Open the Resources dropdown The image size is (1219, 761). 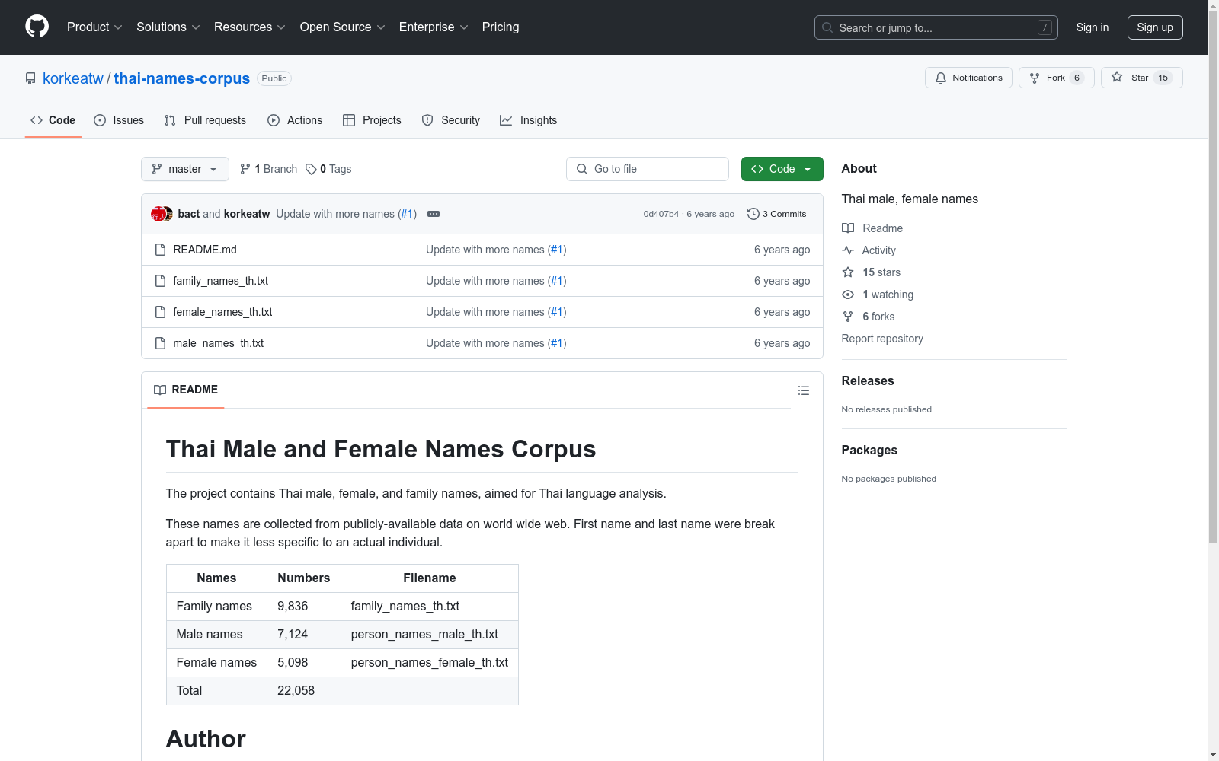point(250,27)
